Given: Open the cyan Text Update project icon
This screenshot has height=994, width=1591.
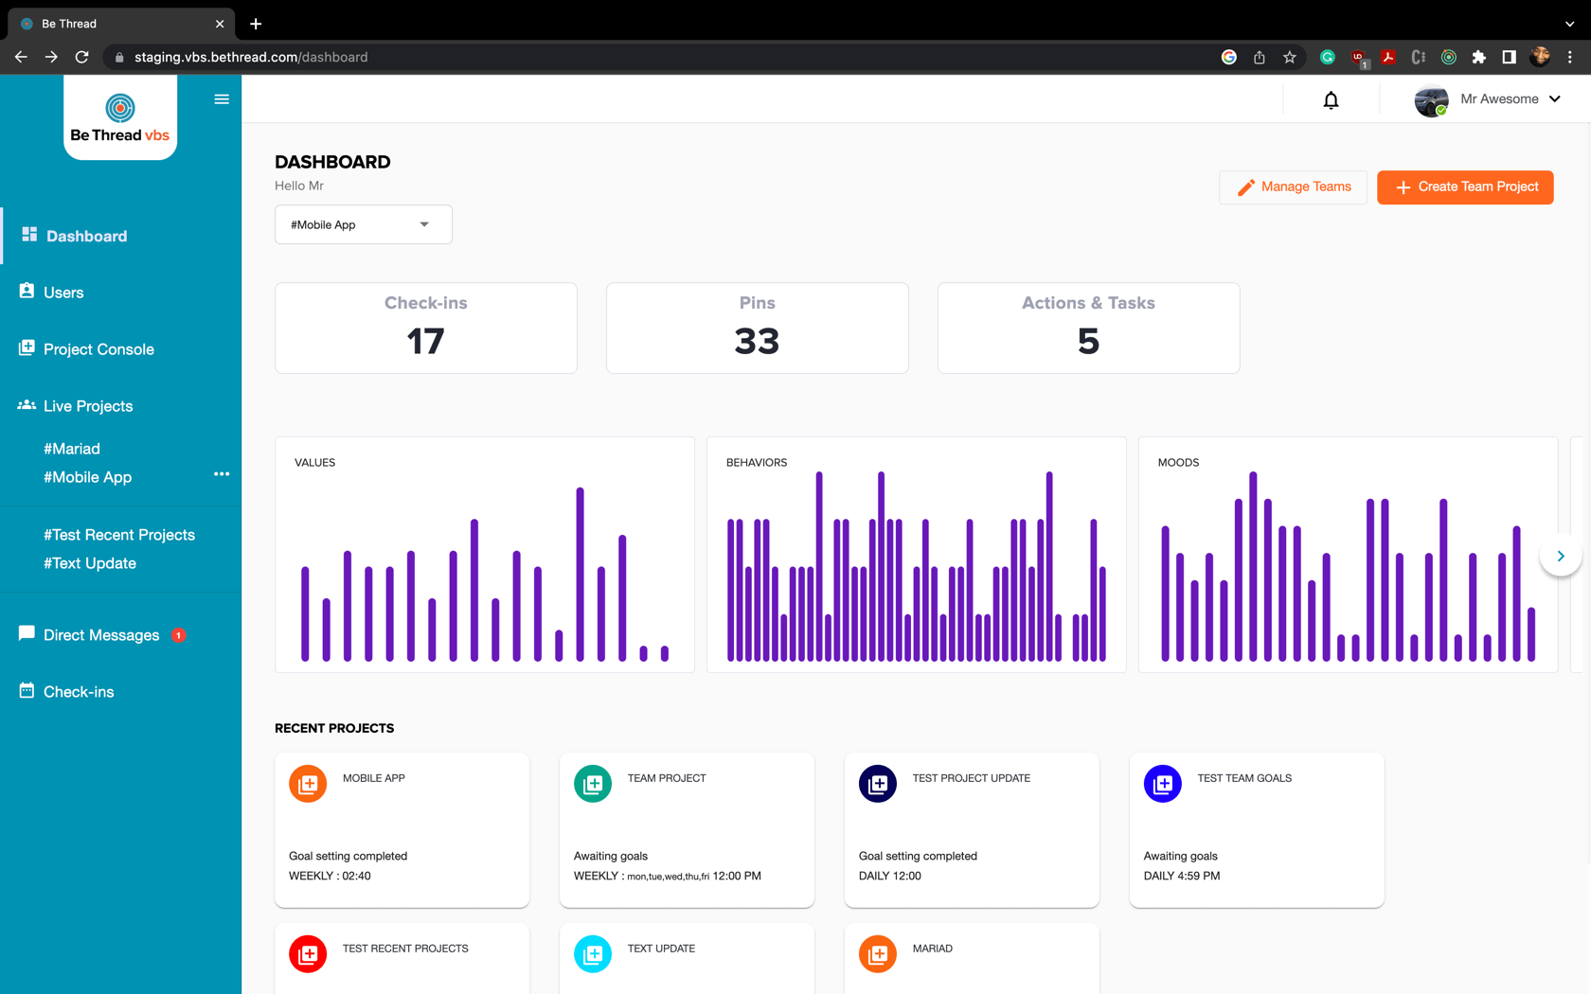Looking at the screenshot, I should click(593, 954).
